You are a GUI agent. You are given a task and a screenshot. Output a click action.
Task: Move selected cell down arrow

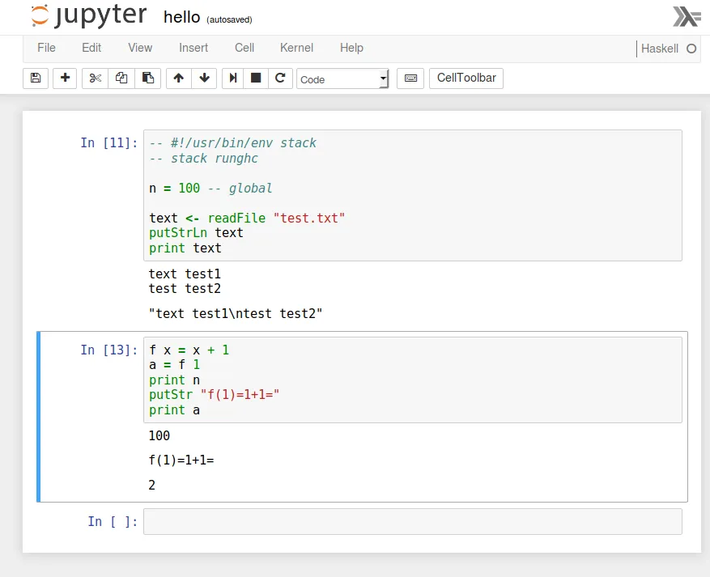tap(204, 78)
